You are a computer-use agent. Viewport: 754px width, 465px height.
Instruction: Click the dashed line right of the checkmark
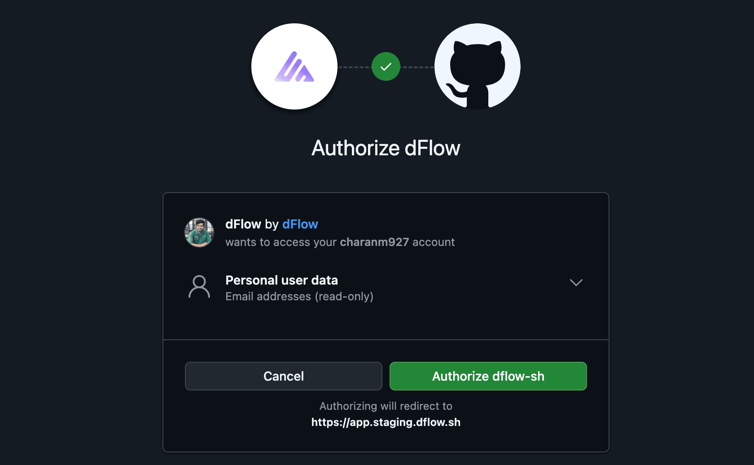click(417, 67)
